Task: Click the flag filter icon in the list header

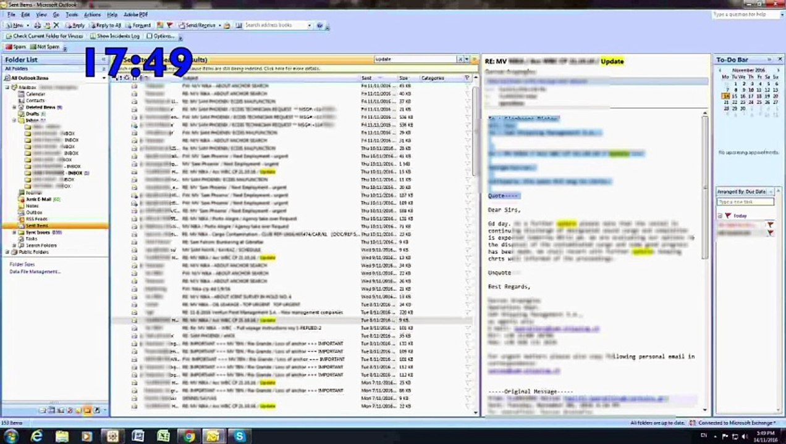Action: pos(467,78)
